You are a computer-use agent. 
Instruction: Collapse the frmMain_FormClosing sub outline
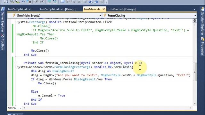point(15,63)
